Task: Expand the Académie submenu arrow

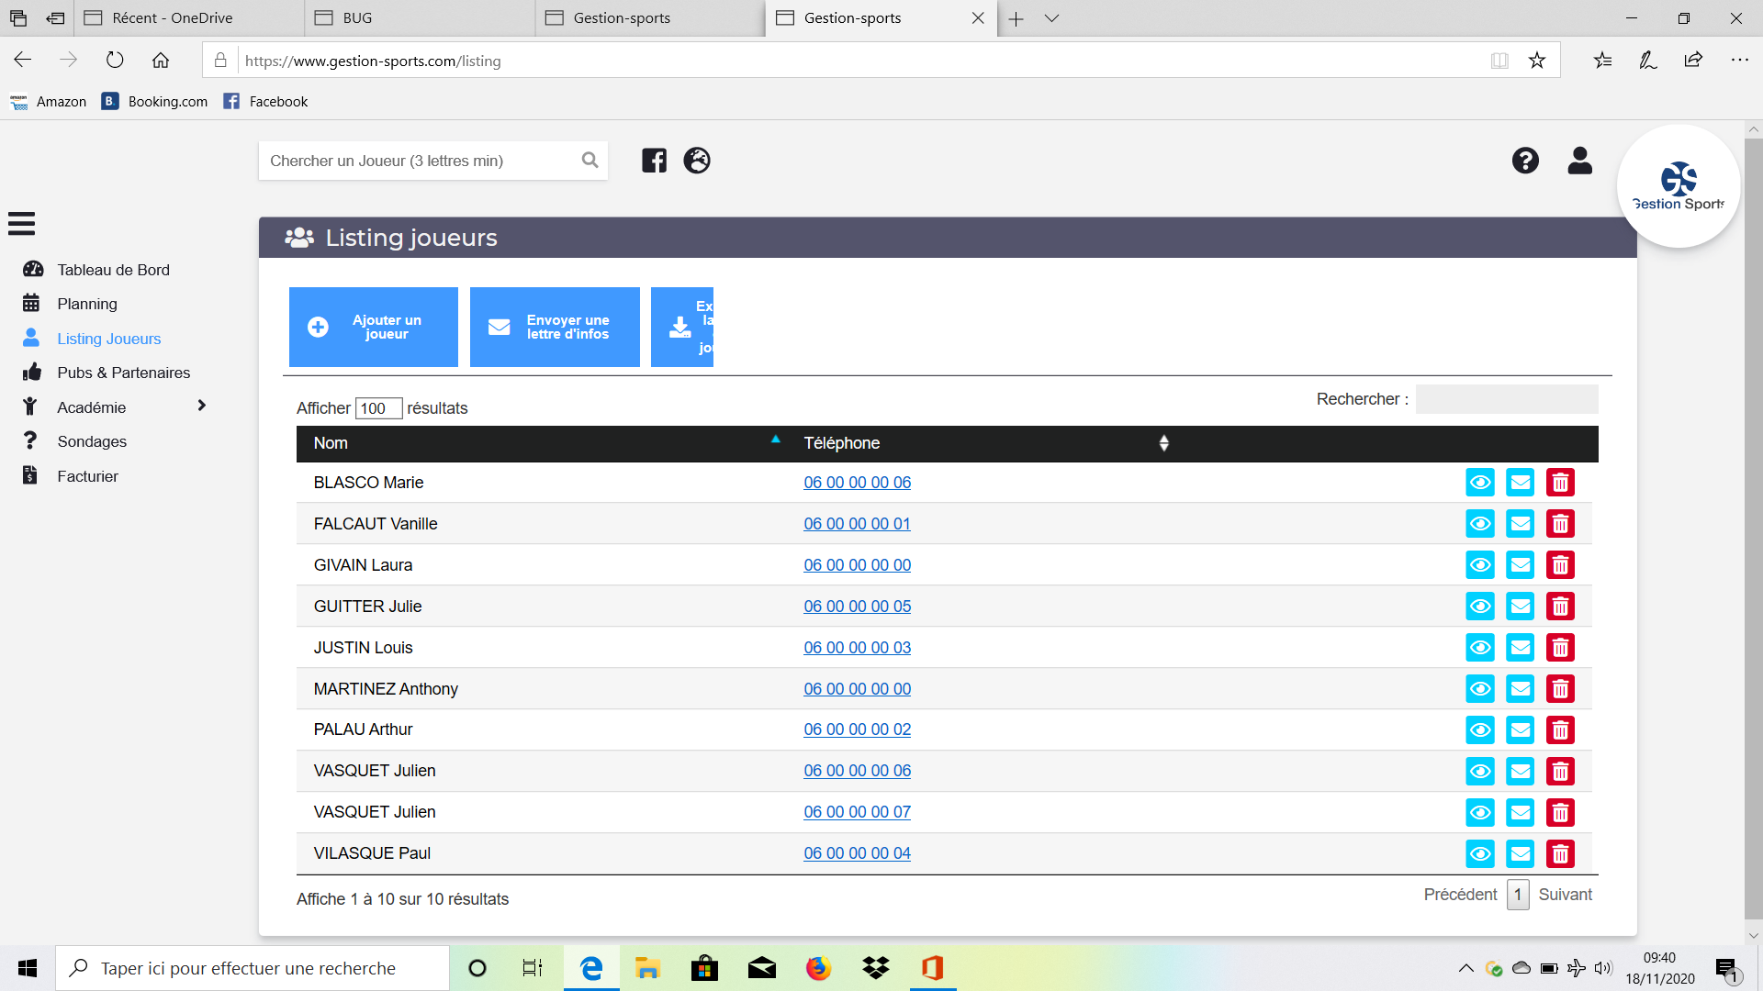Action: click(201, 406)
